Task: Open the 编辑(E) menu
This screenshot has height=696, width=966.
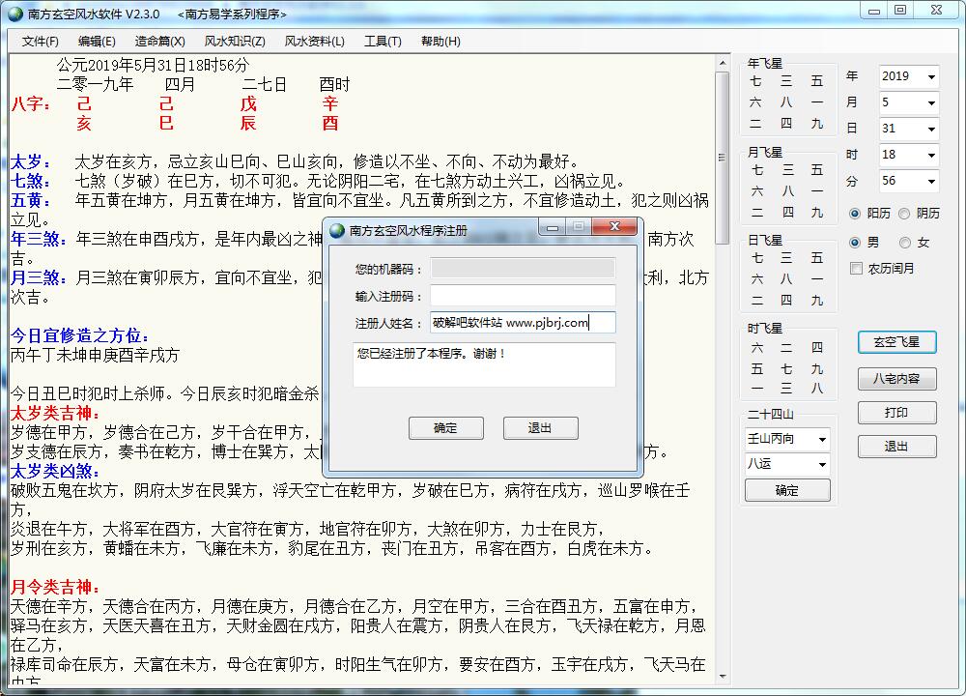Action: [x=97, y=42]
